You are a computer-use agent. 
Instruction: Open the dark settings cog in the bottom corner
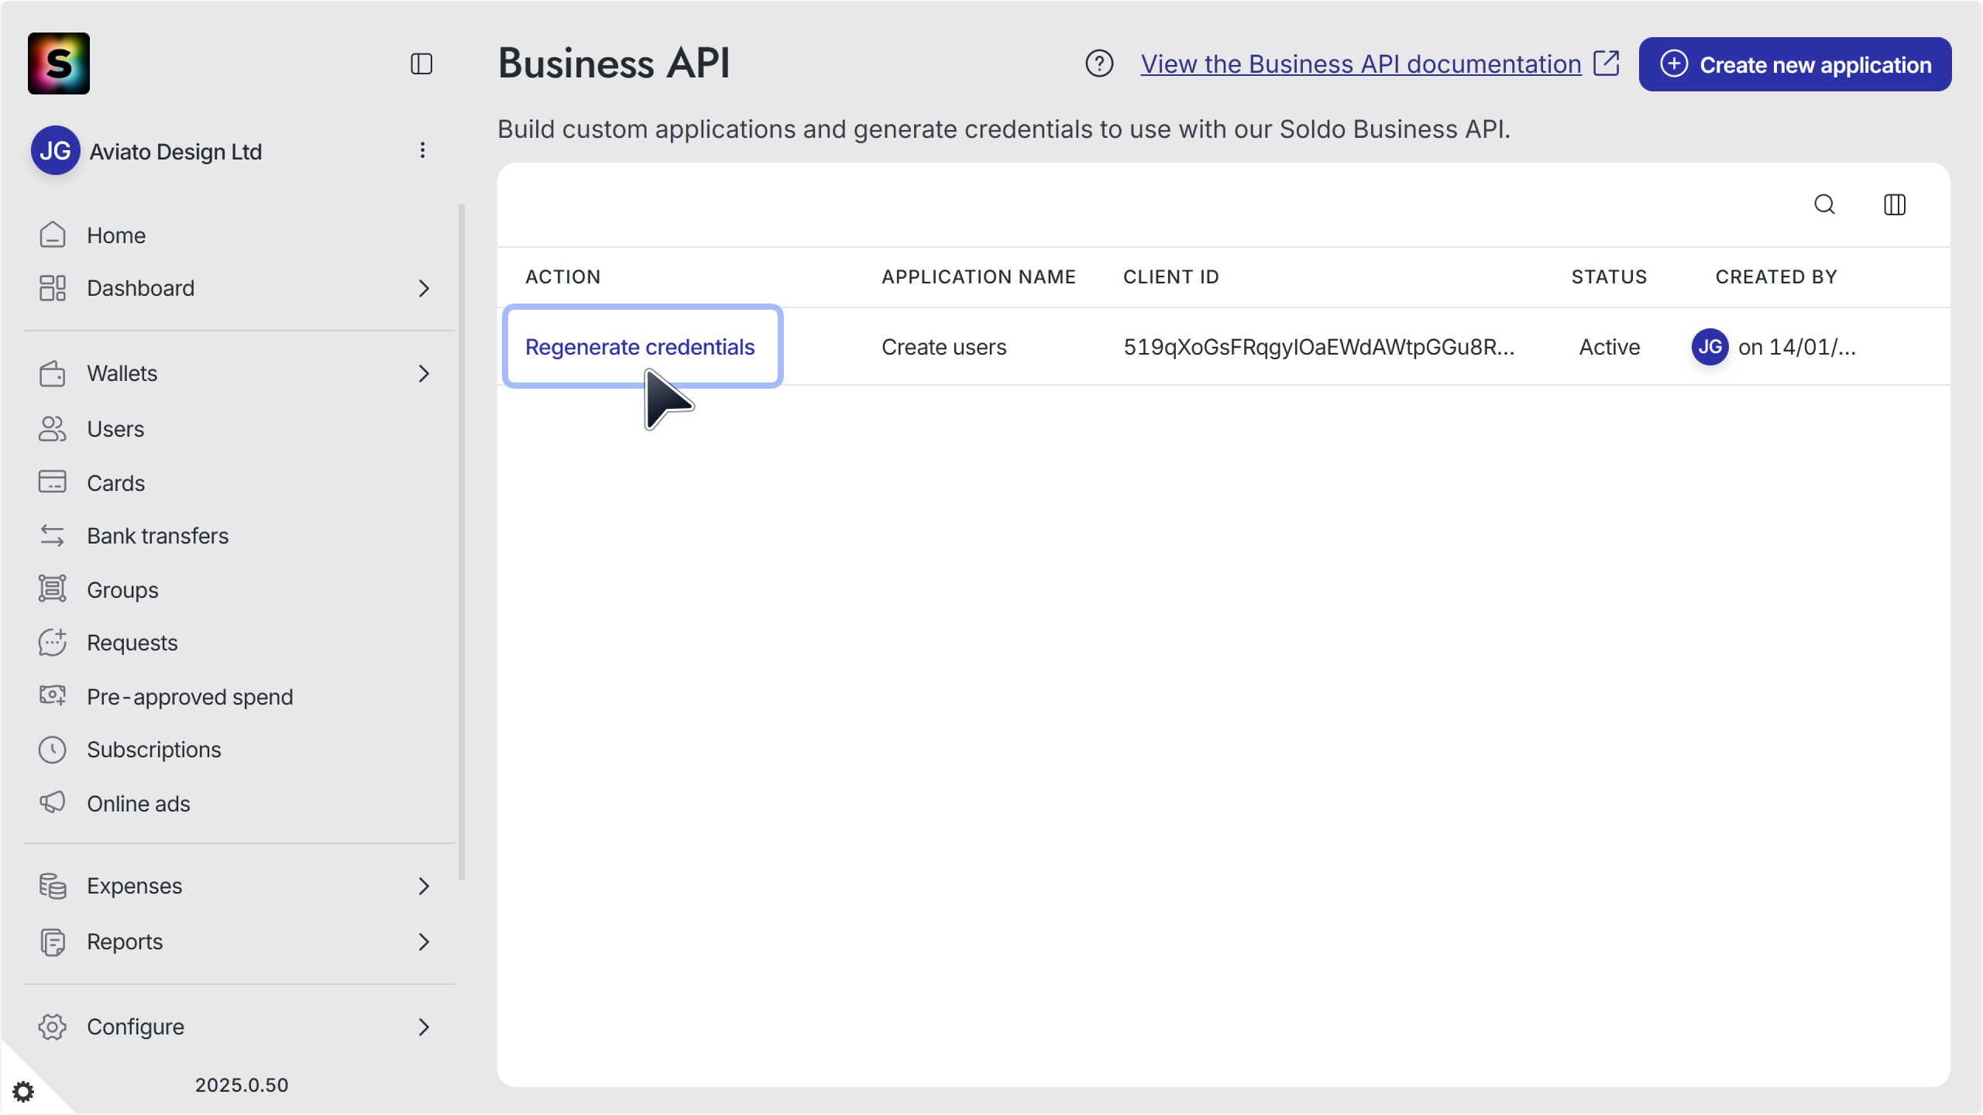(23, 1092)
